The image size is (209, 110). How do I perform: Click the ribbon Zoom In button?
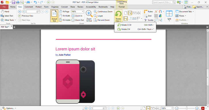(77, 16)
